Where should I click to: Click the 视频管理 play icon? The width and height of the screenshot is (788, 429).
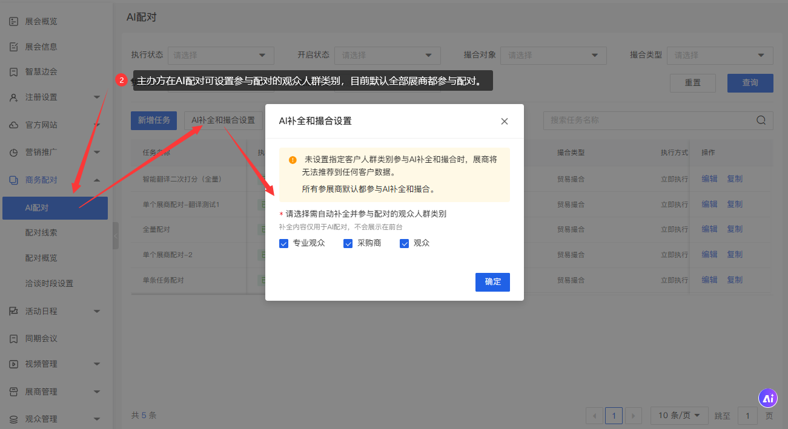pos(13,364)
